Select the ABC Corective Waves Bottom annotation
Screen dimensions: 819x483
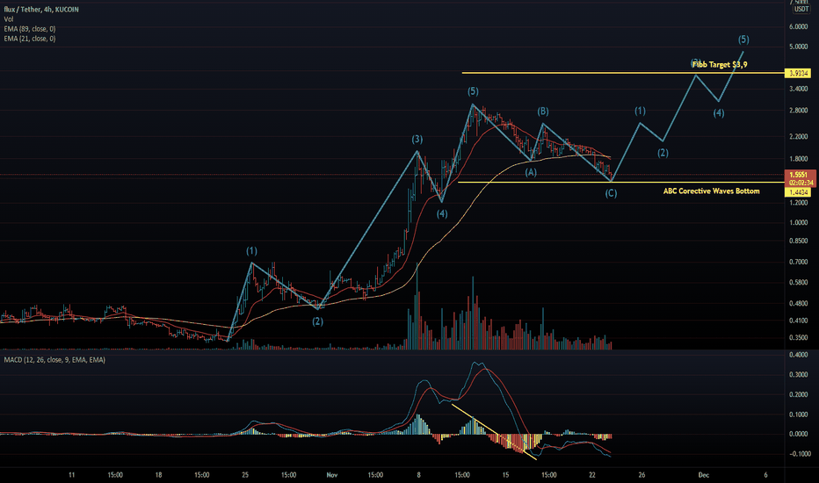tap(712, 191)
